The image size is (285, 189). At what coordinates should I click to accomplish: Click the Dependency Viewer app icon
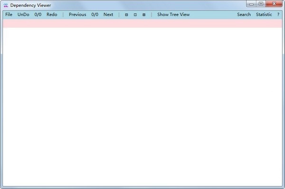click(6, 5)
